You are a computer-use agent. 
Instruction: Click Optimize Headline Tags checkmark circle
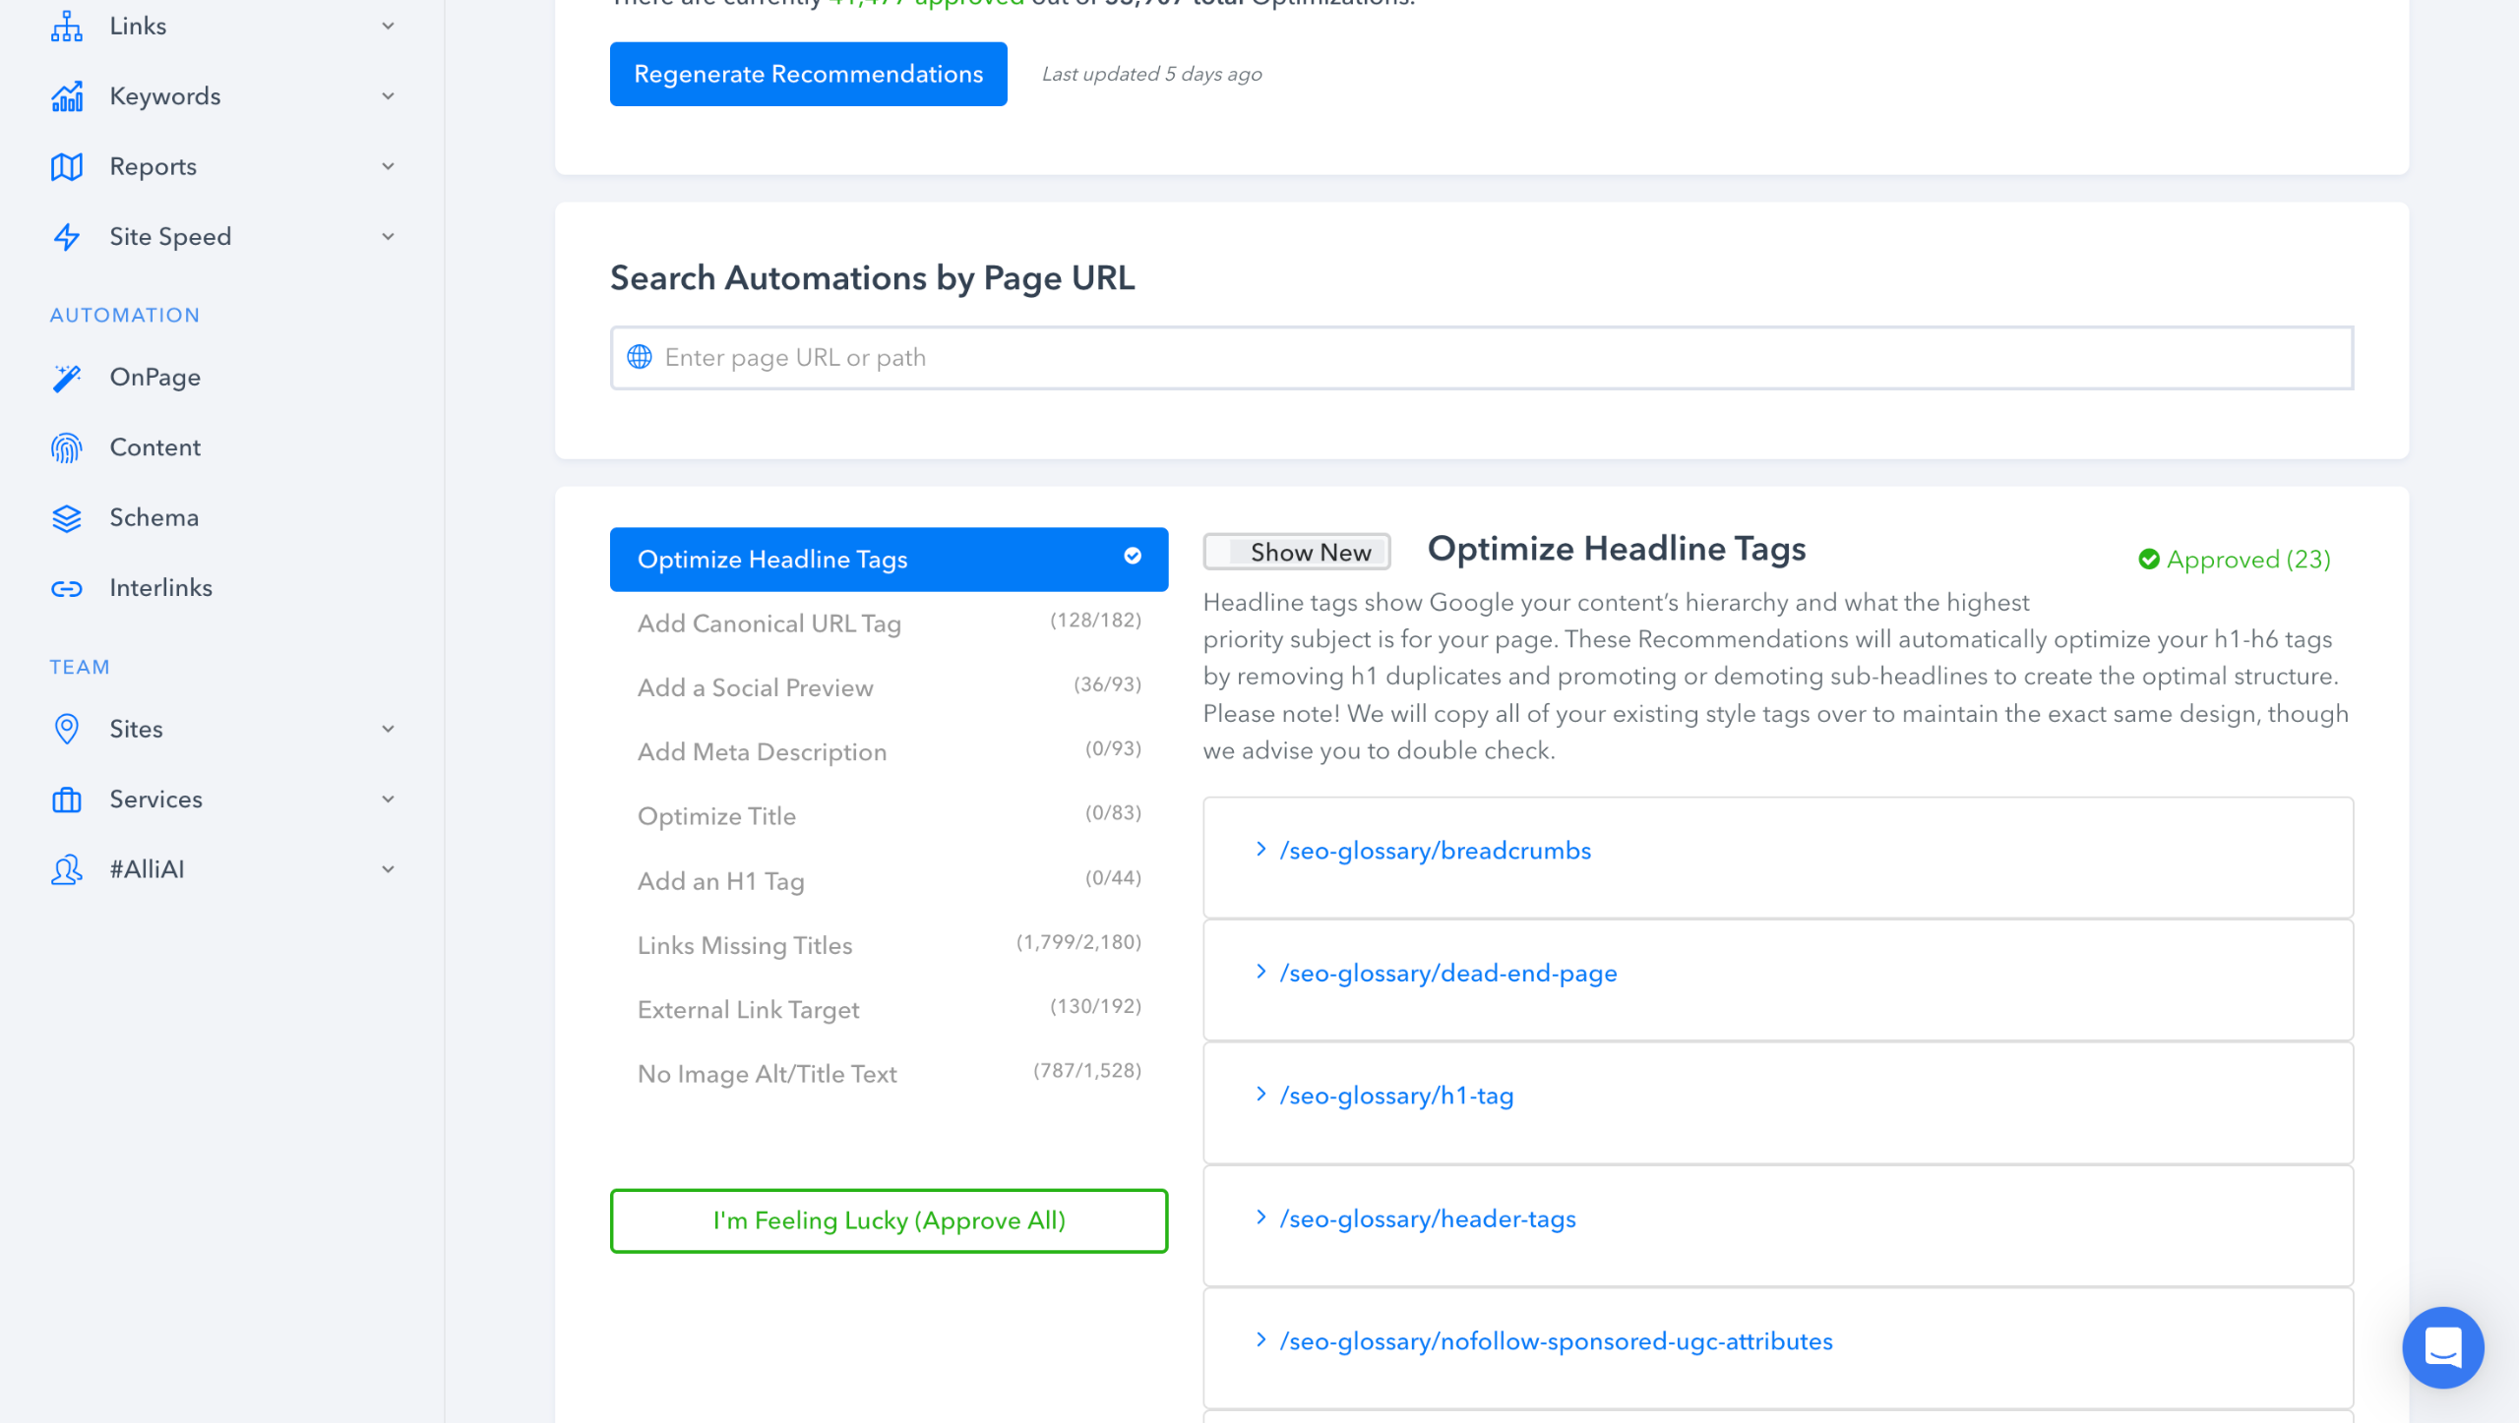click(1133, 557)
